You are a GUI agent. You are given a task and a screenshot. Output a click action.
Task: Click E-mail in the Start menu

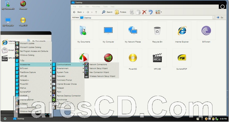pos(8,50)
